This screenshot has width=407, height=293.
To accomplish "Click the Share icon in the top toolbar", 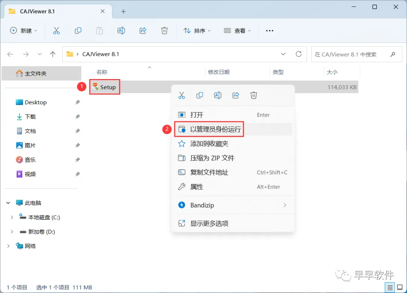I will pyautogui.click(x=143, y=31).
